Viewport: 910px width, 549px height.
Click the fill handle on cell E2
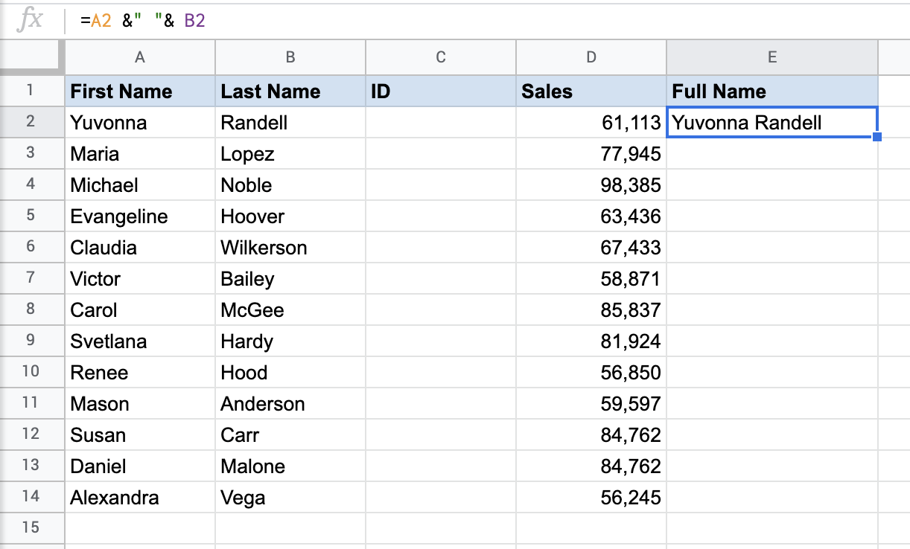coord(877,137)
